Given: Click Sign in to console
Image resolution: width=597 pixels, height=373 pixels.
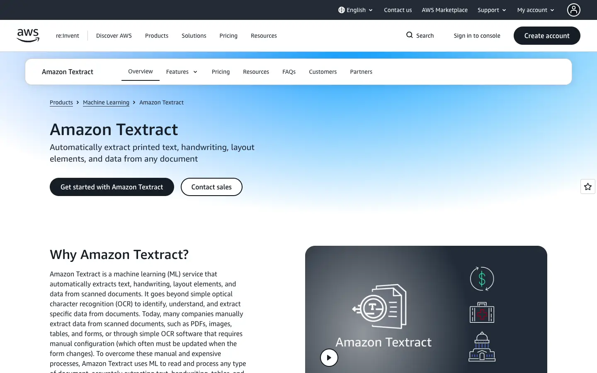Looking at the screenshot, I should coord(477,36).
